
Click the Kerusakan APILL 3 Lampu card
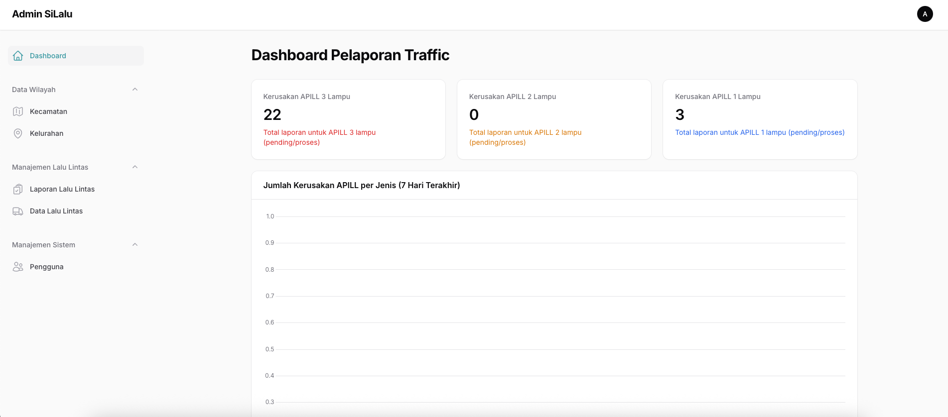click(x=348, y=119)
